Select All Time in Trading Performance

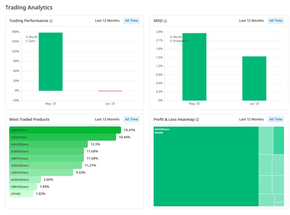(131, 21)
